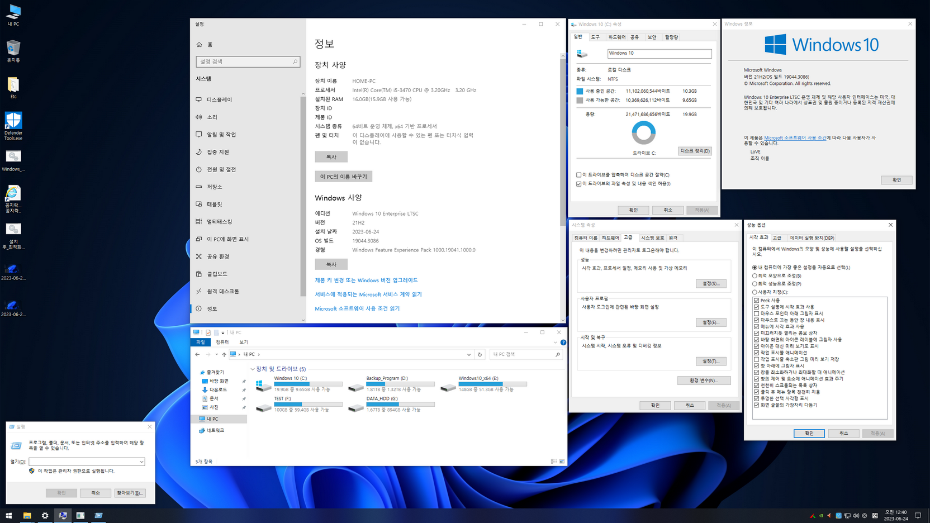The image size is (930, 523).
Task: Uncheck 화면 글꼴의 가장자리 다듬기
Action: (757, 405)
